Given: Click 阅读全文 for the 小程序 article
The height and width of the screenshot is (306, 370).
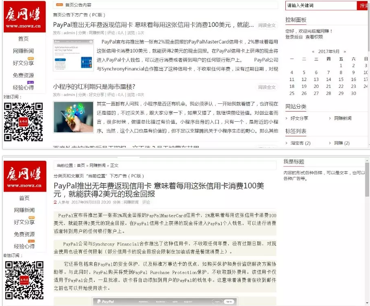Looking at the screenshot, I should (x=267, y=87).
